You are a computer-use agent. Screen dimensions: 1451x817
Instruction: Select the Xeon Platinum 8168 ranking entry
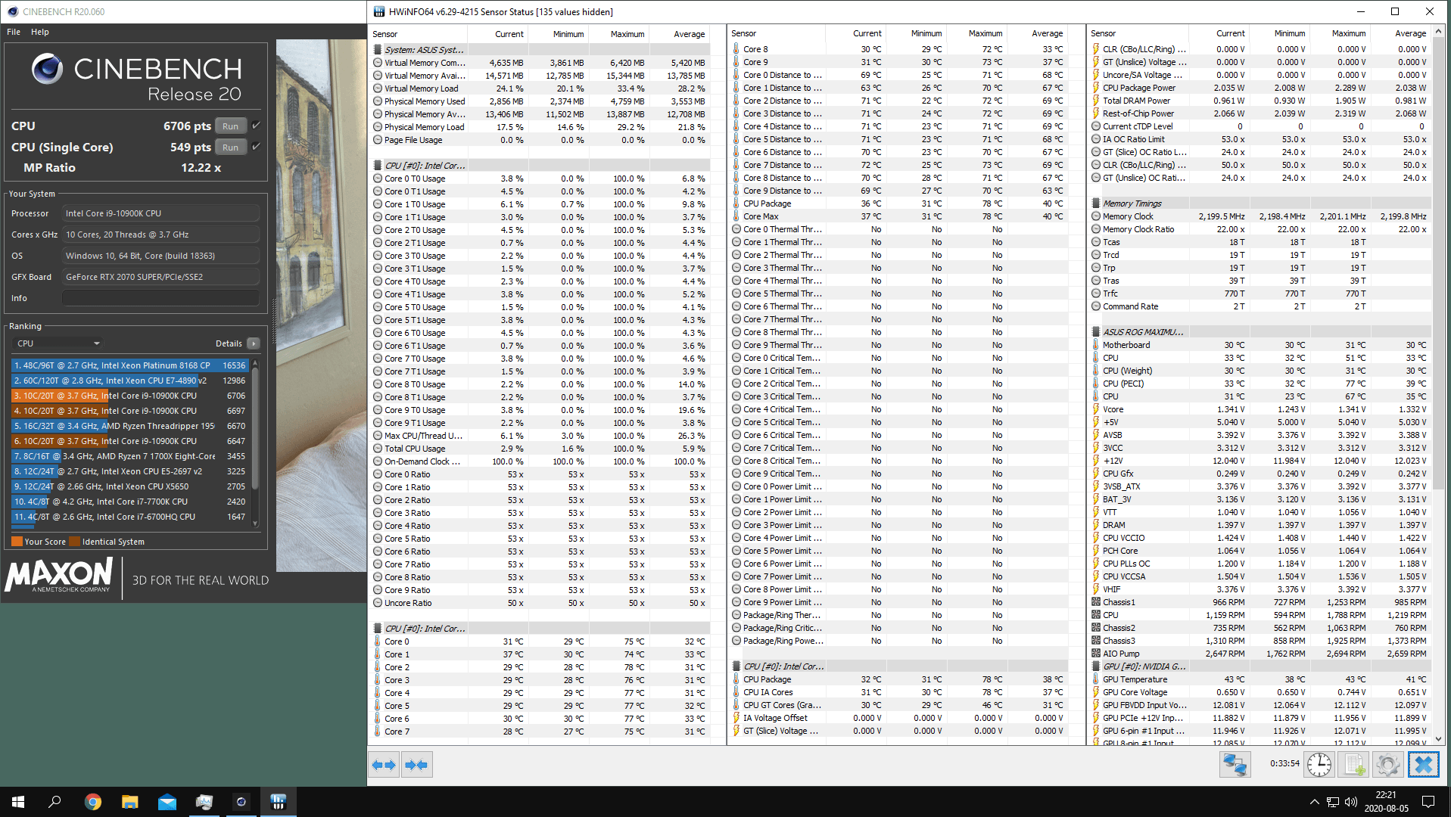129,365
